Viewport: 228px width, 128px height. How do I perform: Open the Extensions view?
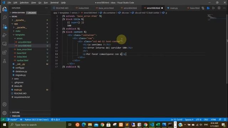coord(5,52)
